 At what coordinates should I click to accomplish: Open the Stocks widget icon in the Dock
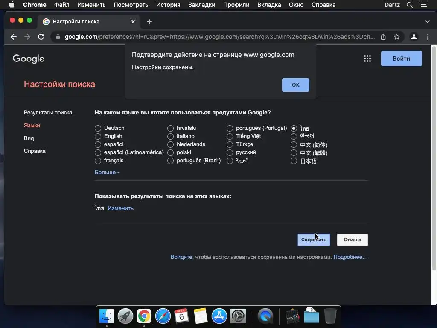tap(293, 316)
